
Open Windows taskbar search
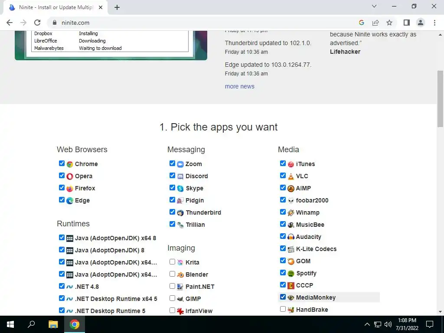pyautogui.click(x=31, y=324)
